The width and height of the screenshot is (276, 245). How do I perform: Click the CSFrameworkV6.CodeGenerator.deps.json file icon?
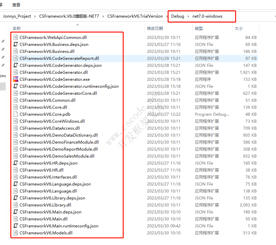[16, 65]
